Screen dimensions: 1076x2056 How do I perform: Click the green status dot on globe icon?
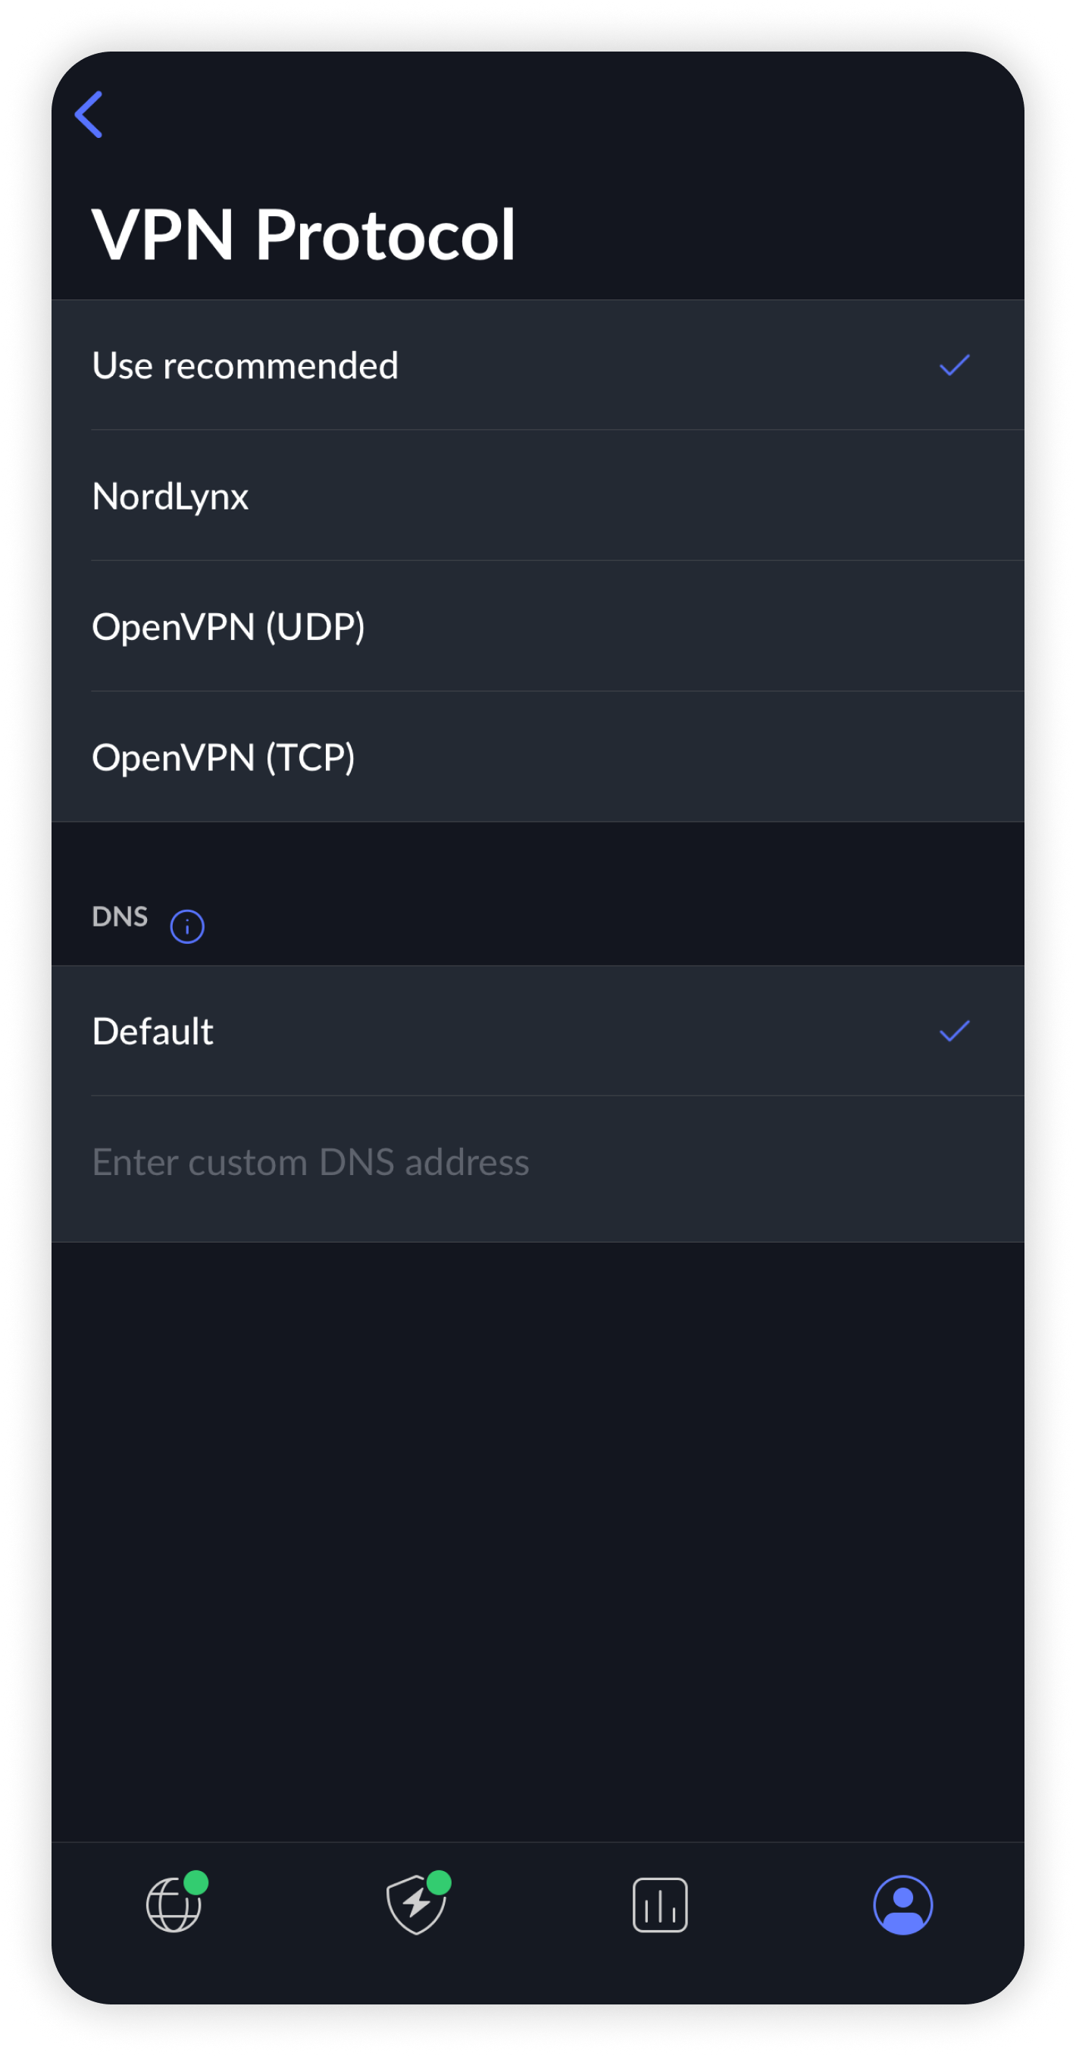click(196, 1882)
